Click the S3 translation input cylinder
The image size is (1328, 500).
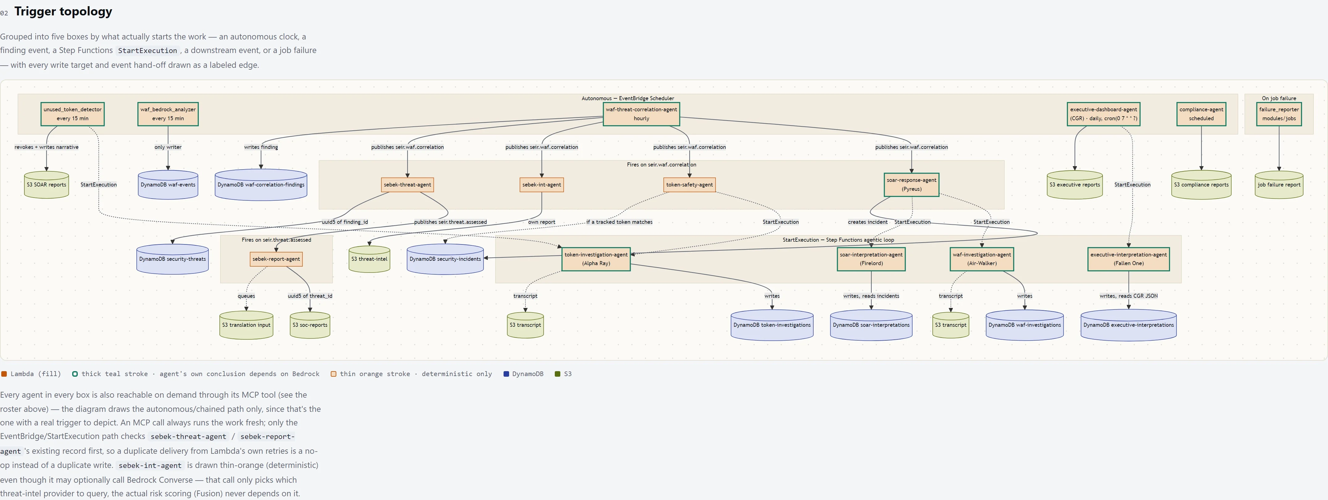pyautogui.click(x=246, y=325)
